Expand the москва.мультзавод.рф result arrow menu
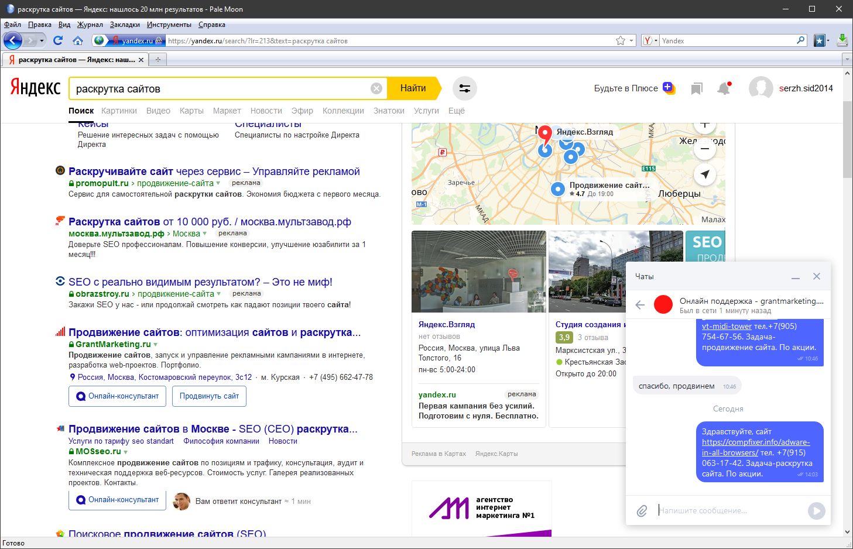The width and height of the screenshot is (853, 549). point(204,234)
